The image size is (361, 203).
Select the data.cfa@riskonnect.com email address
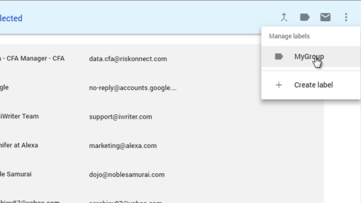pyautogui.click(x=128, y=59)
